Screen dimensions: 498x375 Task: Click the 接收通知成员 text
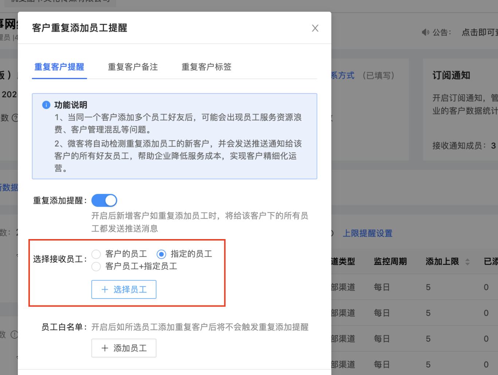coord(459,146)
